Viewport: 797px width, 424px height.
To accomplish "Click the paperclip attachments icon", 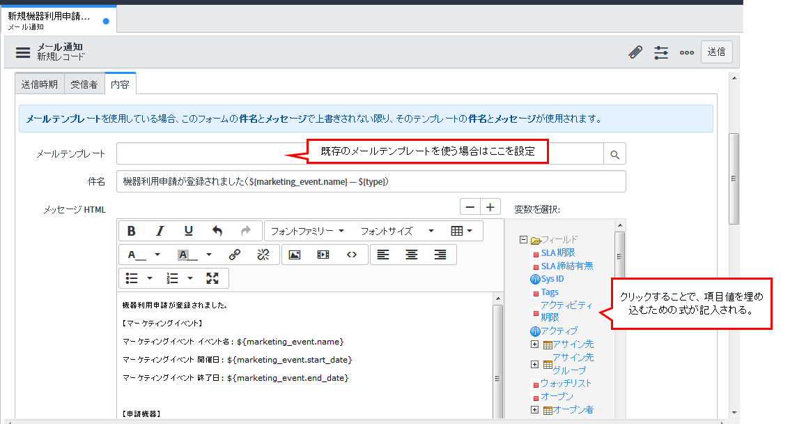I will (635, 52).
